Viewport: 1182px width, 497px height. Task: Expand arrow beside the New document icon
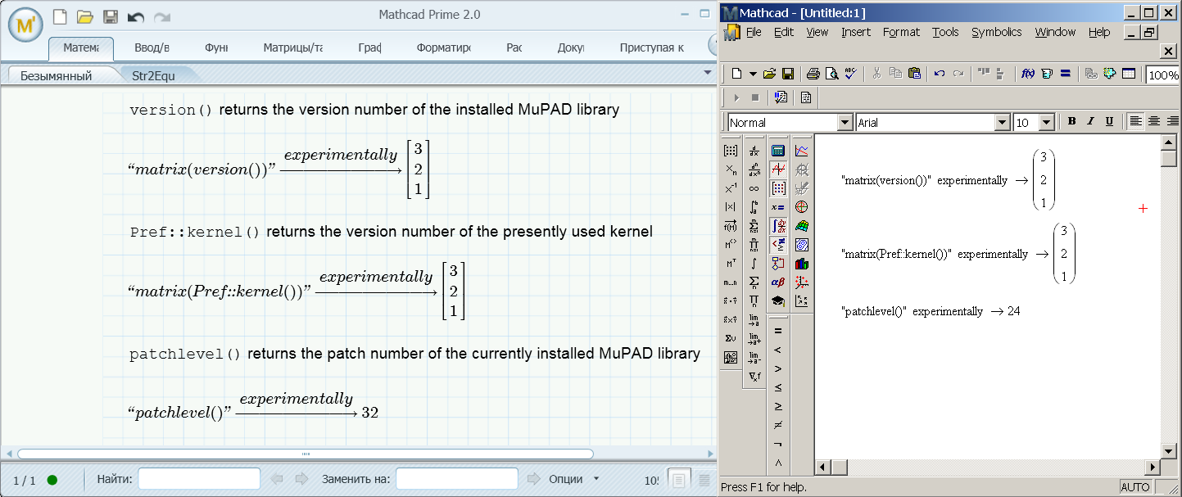point(753,74)
